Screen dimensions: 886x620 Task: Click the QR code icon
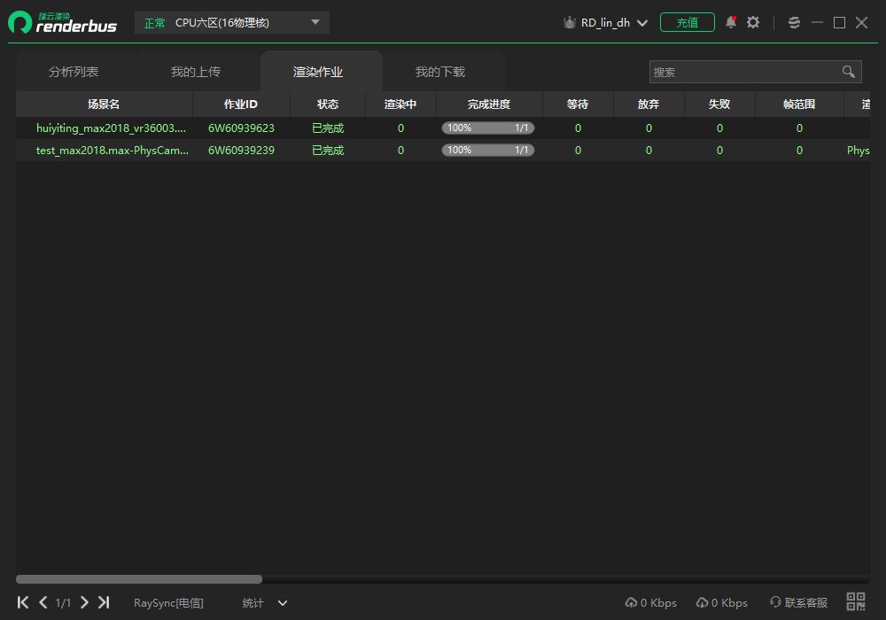click(856, 602)
